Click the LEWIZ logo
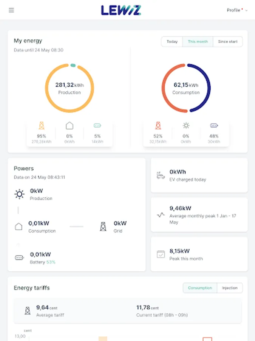The width and height of the screenshot is (255, 341). tap(121, 10)
